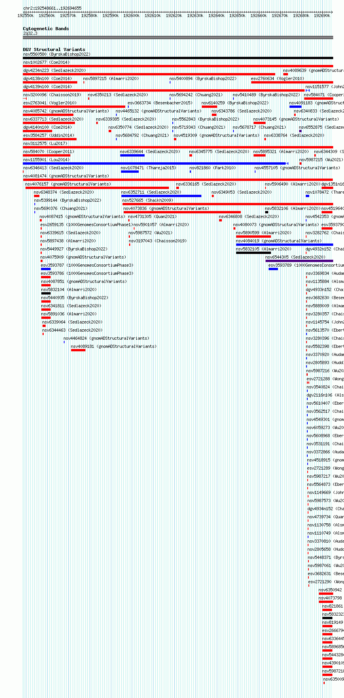Select esv2760634 (Vogler2010) variant label
The image size is (344, 698).
click(x=278, y=78)
